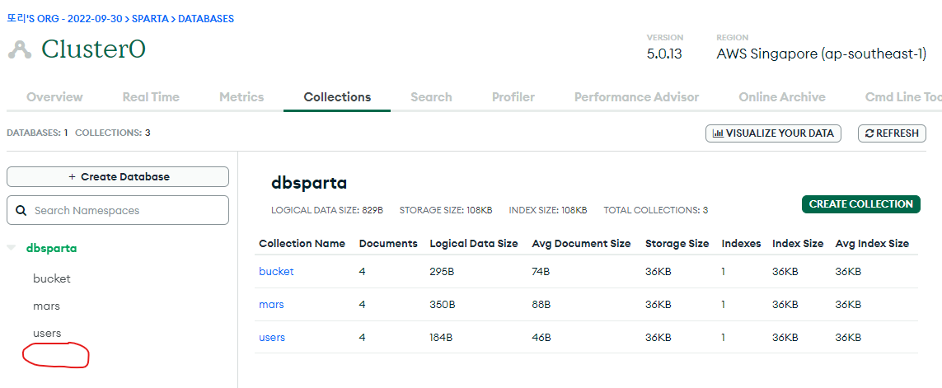Open the Profiler tab
This screenshot has width=942, height=388.
pos(513,96)
